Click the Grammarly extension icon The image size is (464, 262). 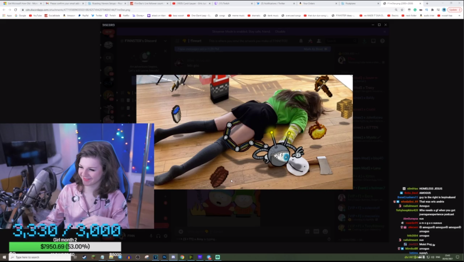[x=415, y=10]
